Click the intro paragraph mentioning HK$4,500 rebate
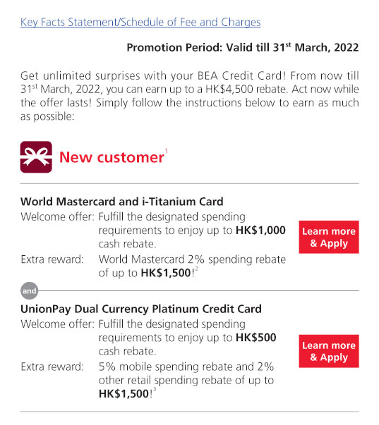 [189, 96]
